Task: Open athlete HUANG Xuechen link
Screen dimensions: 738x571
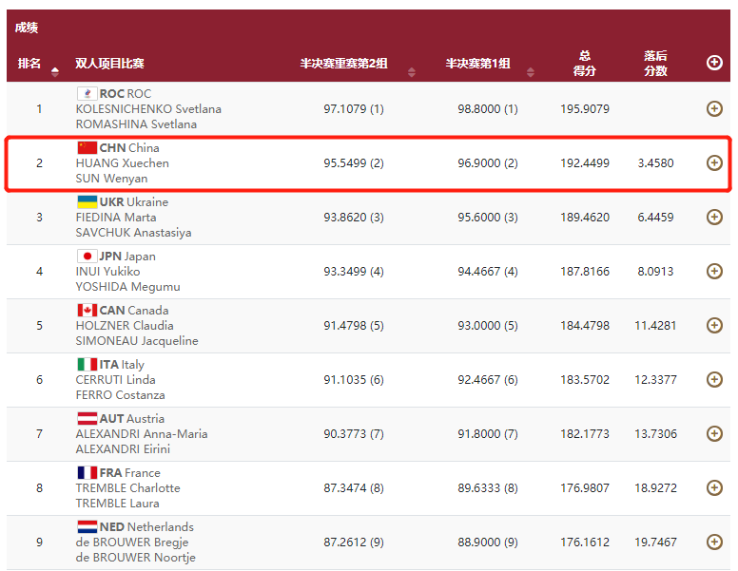Action: coord(123,163)
